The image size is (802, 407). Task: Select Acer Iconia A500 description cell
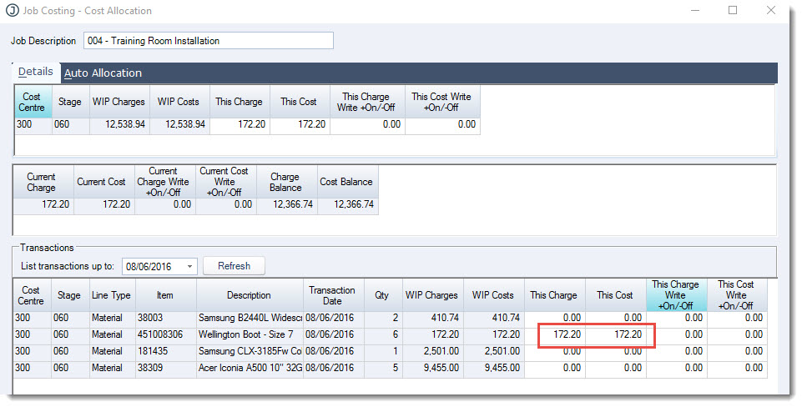[x=250, y=368]
